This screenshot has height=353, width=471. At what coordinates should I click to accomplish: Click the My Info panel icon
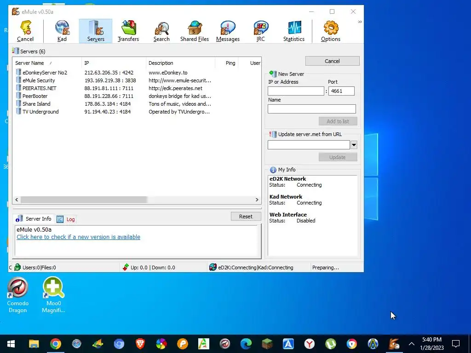click(x=273, y=170)
